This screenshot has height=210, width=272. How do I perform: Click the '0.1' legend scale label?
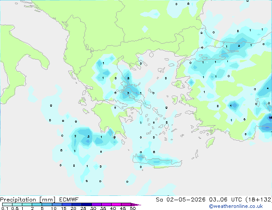[x=5, y=208]
